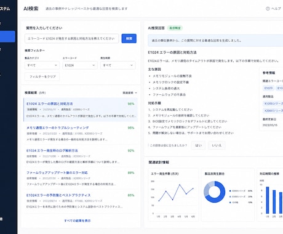
Task: Click the 95% relevance score
Action: tap(131, 127)
